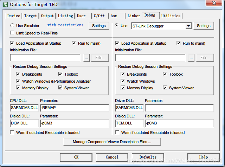Image resolution: width=225 pixels, height=167 pixels.
Task: Select the Debug tab
Action: [x=151, y=15]
